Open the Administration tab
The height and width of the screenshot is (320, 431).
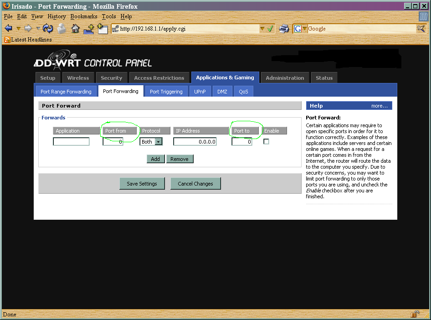(x=285, y=78)
